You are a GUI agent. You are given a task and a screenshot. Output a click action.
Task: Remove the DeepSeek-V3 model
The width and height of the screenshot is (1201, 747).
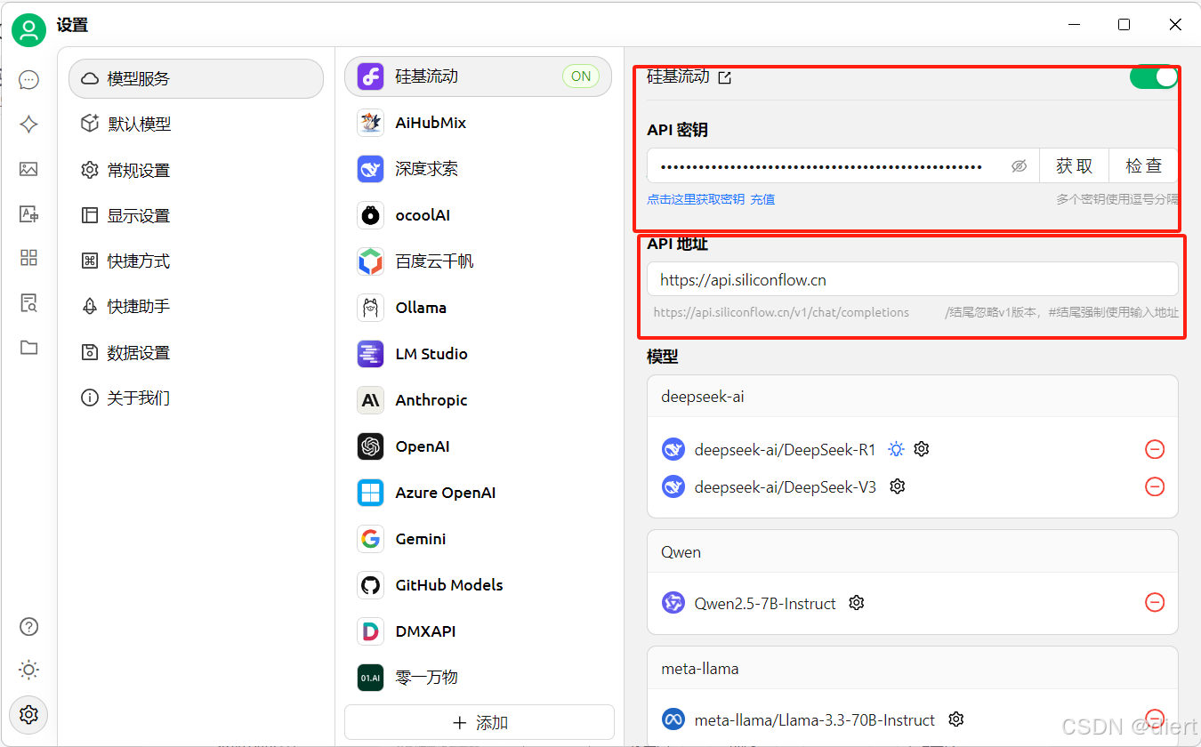[x=1155, y=486]
